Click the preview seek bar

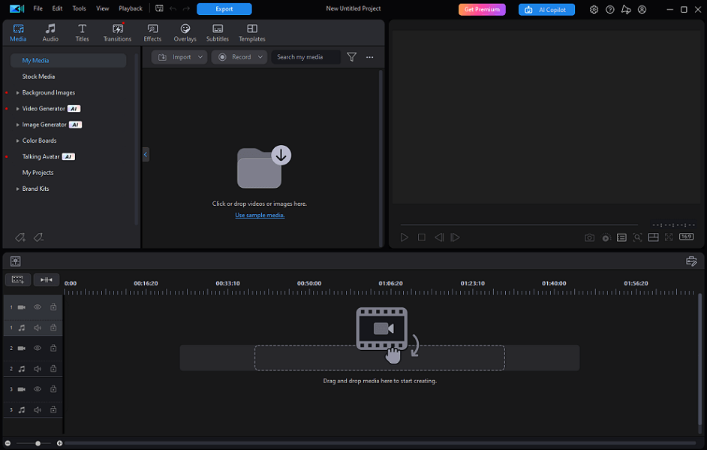pyautogui.click(x=519, y=225)
